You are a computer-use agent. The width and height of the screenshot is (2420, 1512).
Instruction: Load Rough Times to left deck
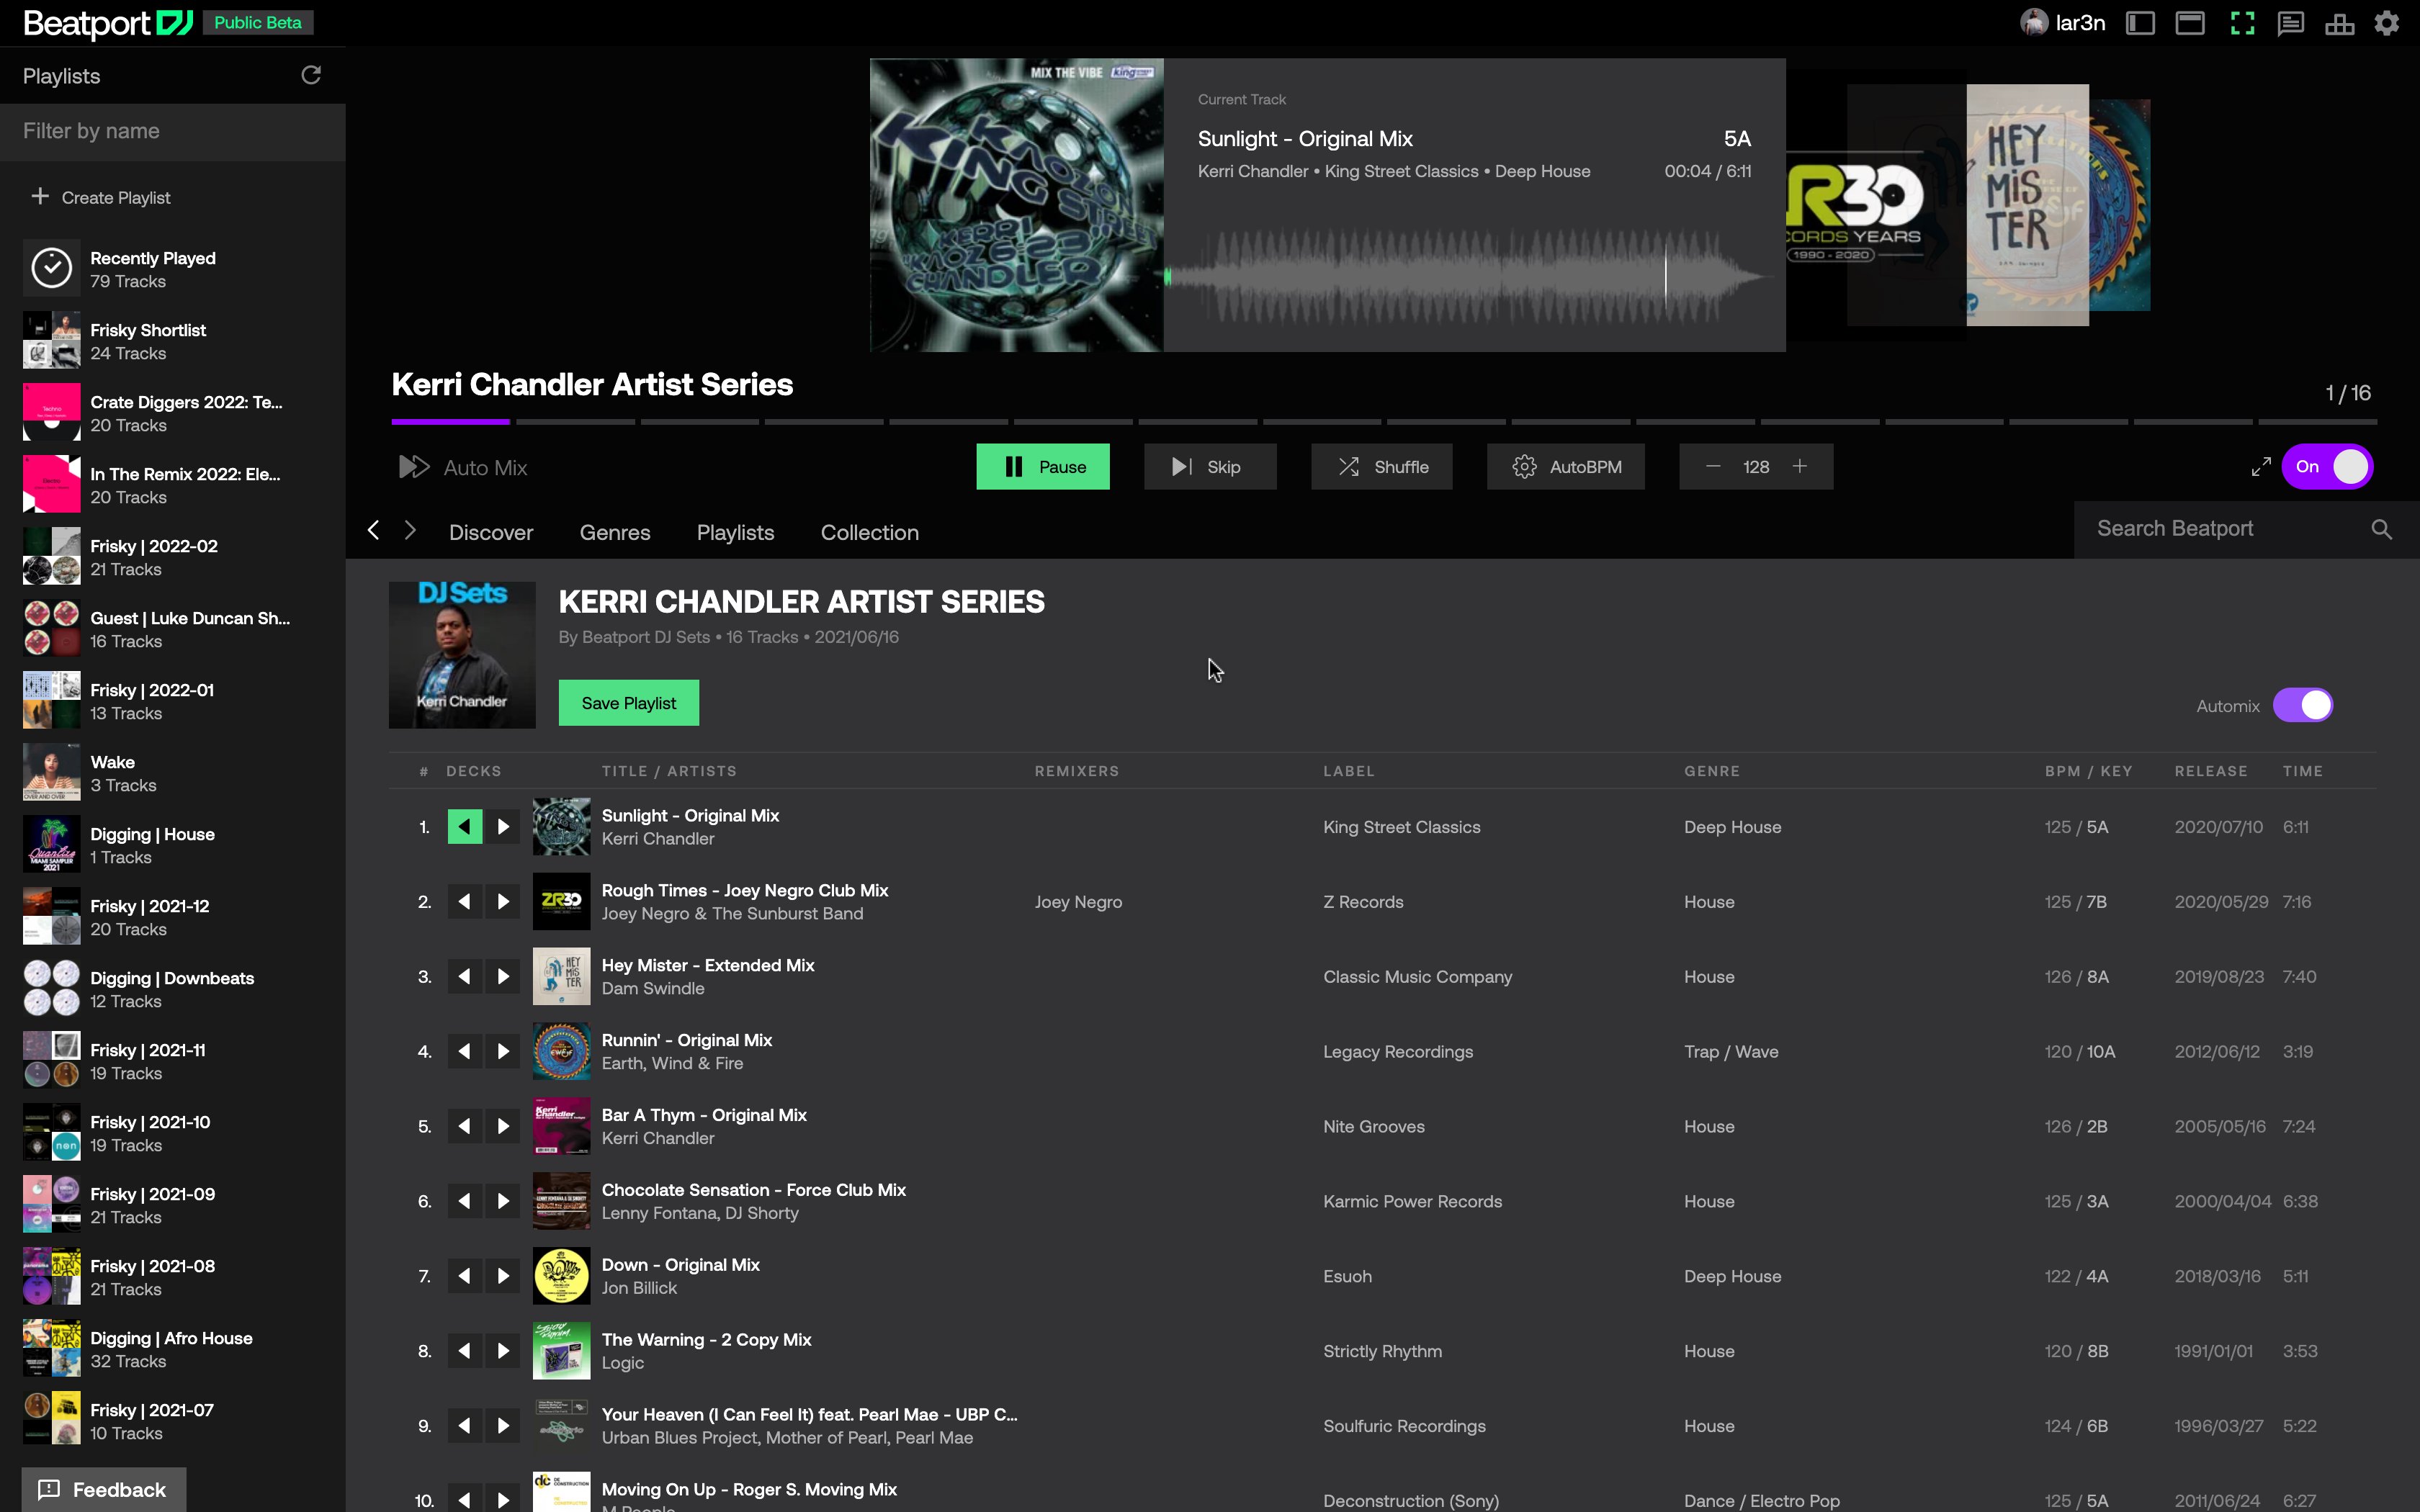464,901
